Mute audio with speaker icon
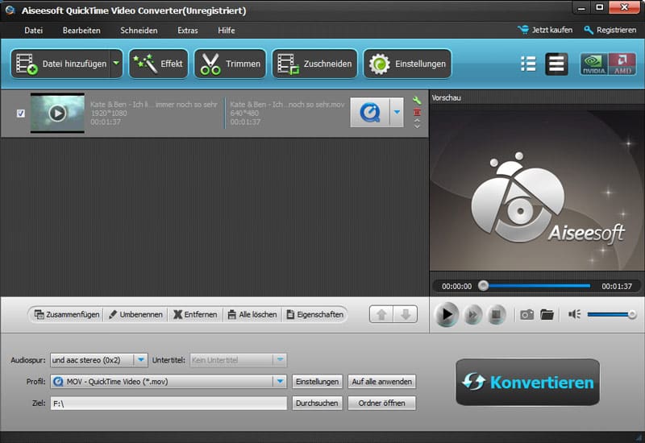 pos(574,314)
